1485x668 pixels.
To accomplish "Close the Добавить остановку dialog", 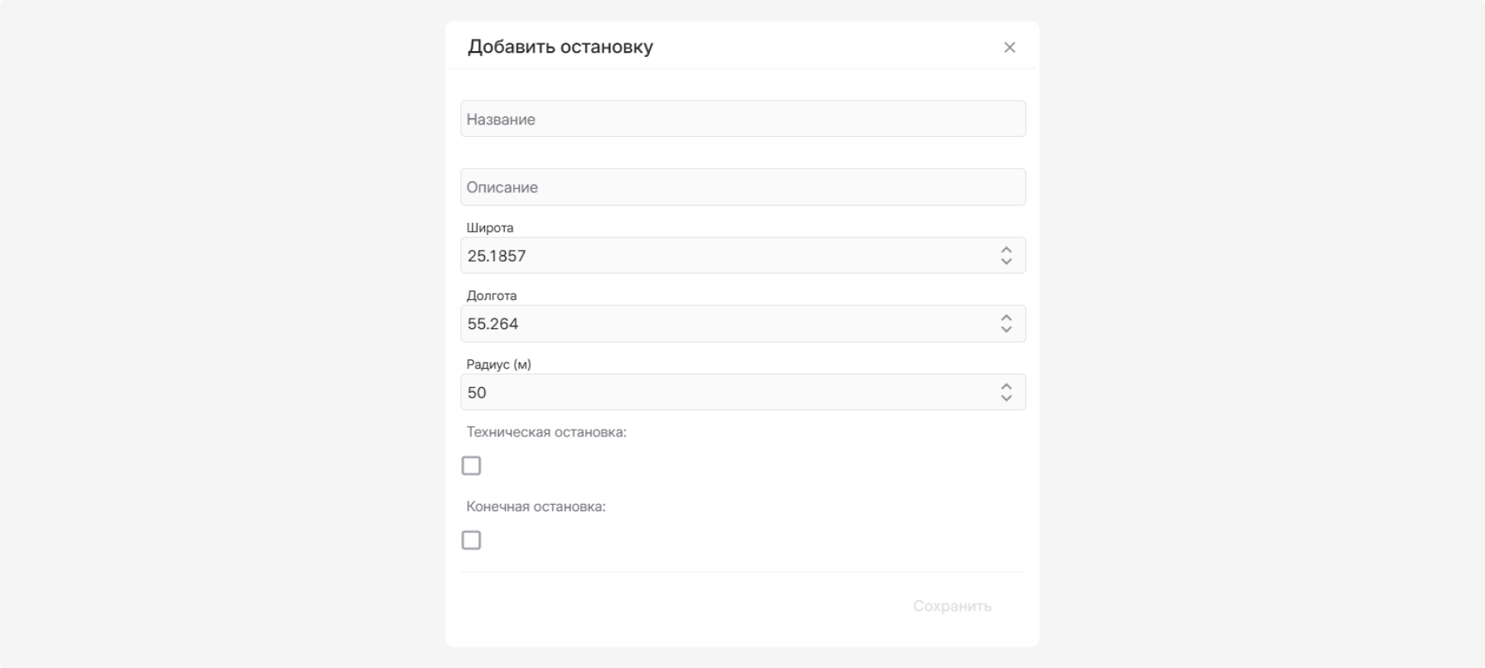I will click(x=1009, y=48).
